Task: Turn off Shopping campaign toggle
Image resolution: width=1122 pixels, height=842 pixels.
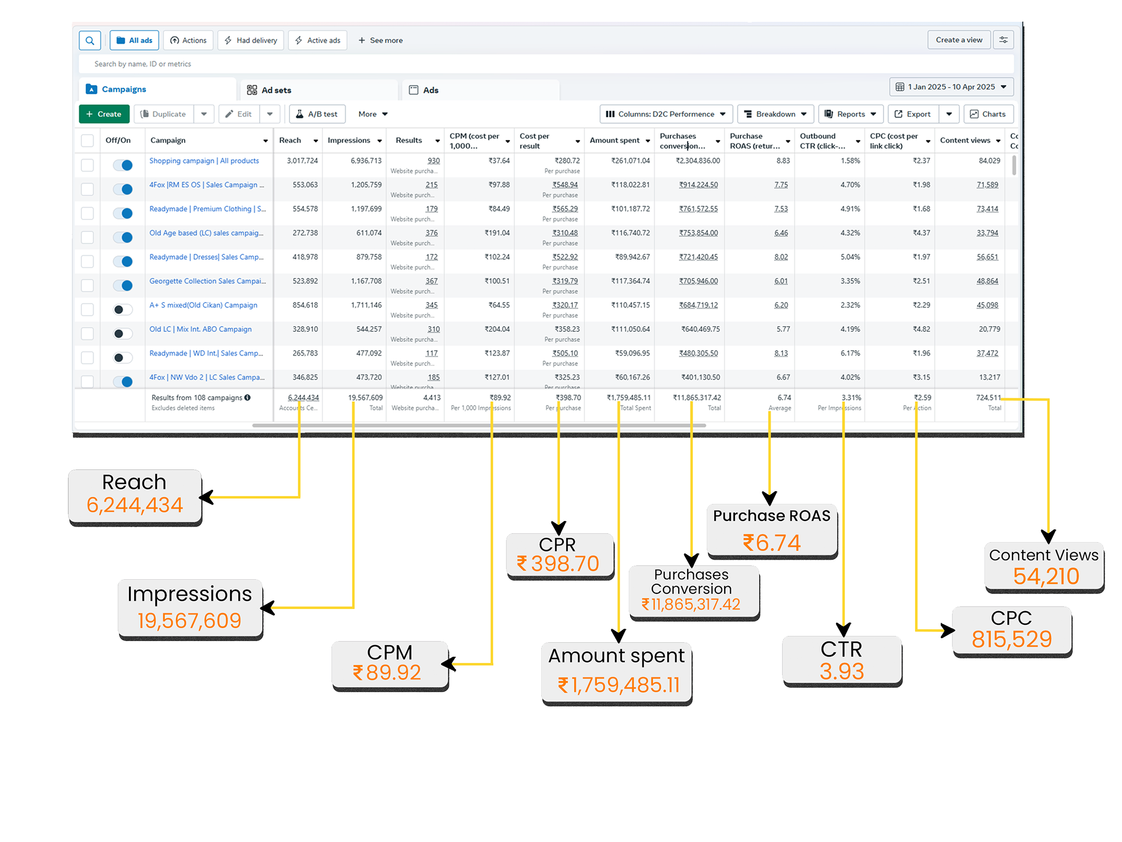Action: point(123,165)
